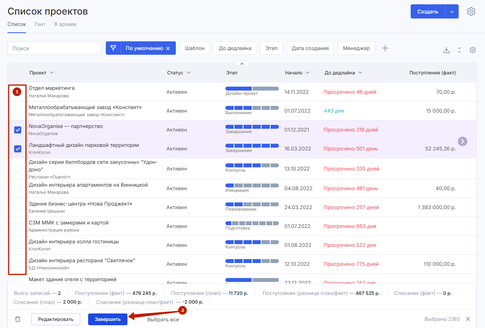Image resolution: width=485 pixels, height=328 pixels.
Task: Open page settings gear beside Создать
Action: pos(471,11)
